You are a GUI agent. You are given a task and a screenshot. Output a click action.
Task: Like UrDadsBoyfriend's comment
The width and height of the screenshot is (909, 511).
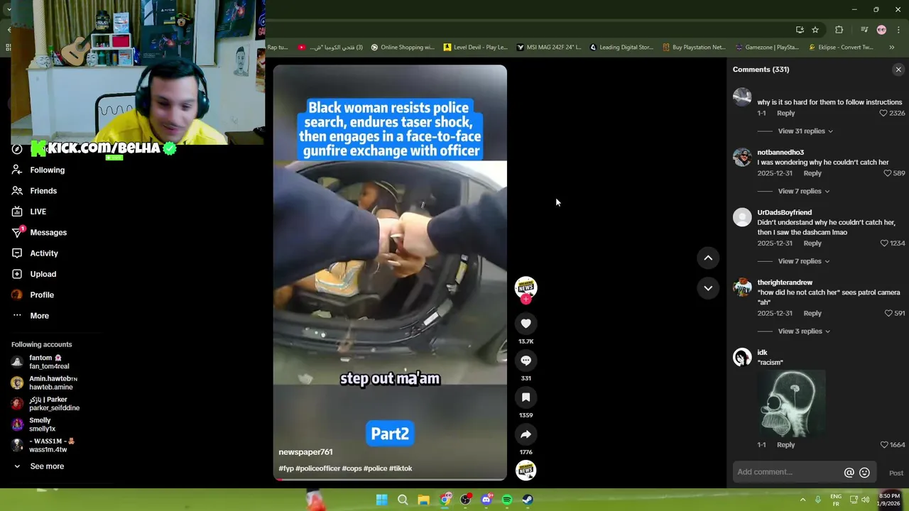[x=883, y=243]
